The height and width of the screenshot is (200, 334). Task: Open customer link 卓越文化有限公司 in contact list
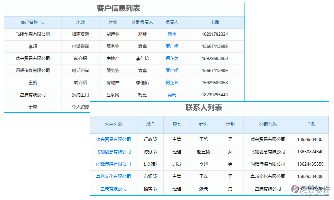point(113,176)
